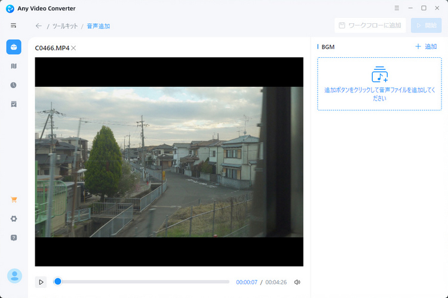This screenshot has width=448, height=298.
Task: Close the Any Video Converter window
Action: click(437, 8)
